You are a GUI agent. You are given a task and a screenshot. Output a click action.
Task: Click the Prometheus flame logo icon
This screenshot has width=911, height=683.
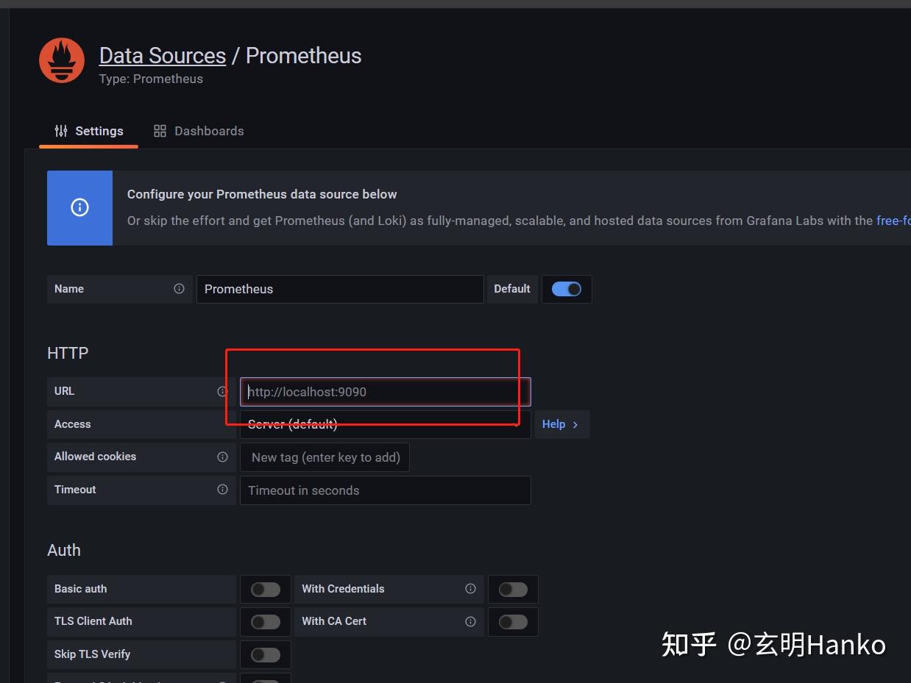tap(62, 60)
